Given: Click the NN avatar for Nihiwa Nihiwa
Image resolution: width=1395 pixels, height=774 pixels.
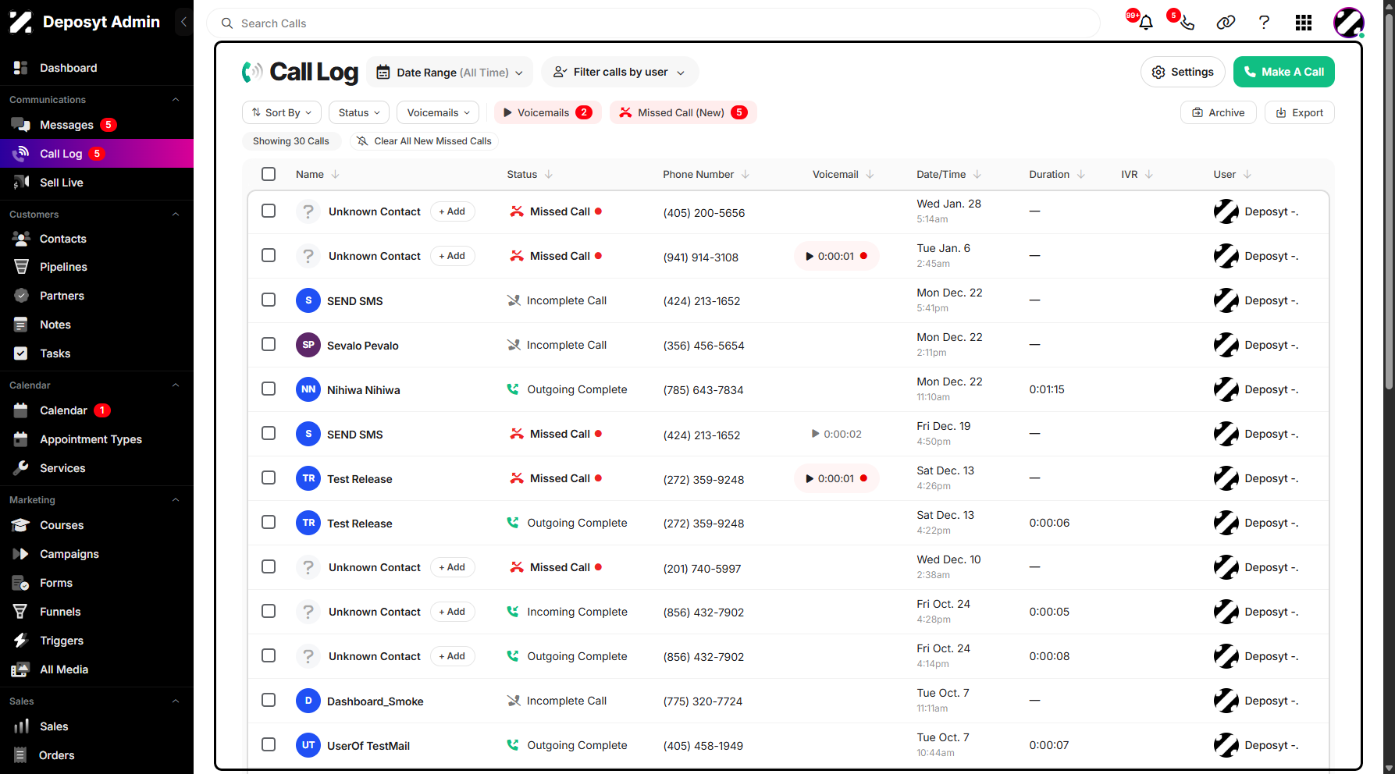Looking at the screenshot, I should (x=308, y=389).
